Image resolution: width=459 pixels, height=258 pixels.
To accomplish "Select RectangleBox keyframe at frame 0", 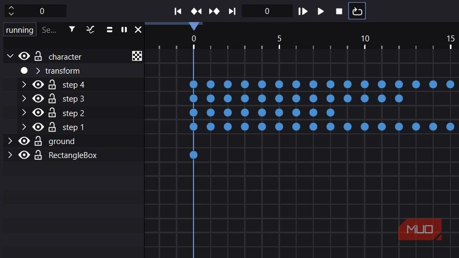I will 193,155.
